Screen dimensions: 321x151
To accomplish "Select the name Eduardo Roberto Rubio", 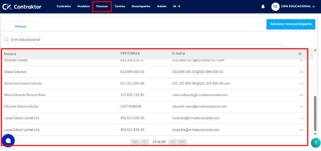I will (x=21, y=107).
